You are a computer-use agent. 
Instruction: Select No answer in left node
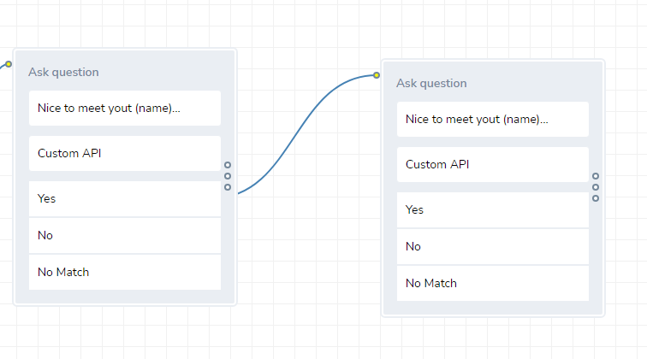click(125, 235)
